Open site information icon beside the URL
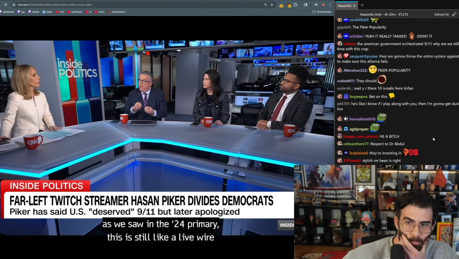 [14, 5]
